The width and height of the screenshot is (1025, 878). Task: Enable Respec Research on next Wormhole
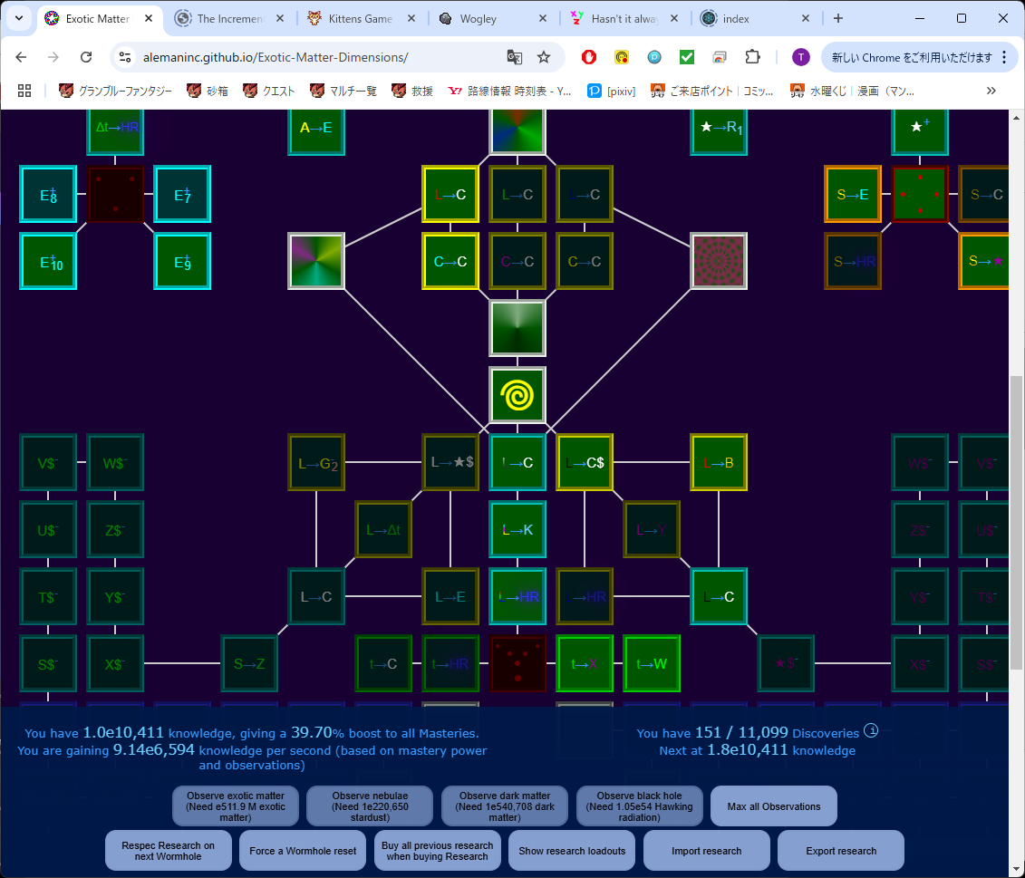tap(168, 850)
